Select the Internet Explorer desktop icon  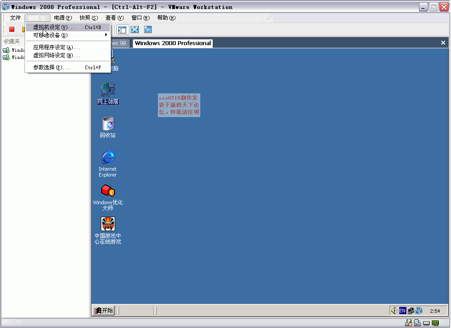(108, 164)
